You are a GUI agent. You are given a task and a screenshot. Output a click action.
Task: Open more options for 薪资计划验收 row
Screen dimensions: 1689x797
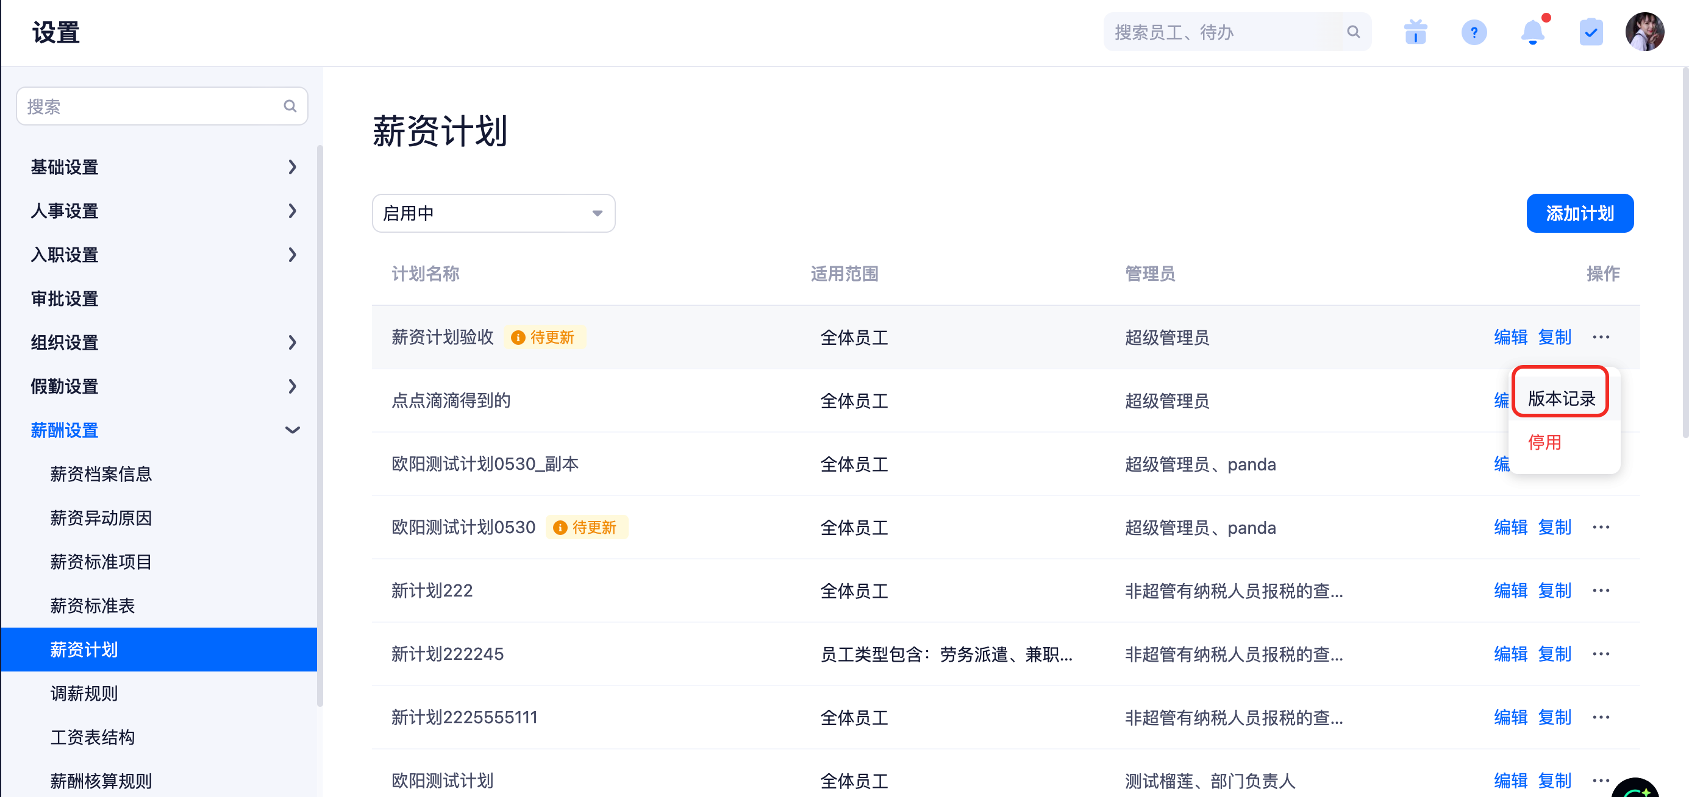click(1601, 337)
